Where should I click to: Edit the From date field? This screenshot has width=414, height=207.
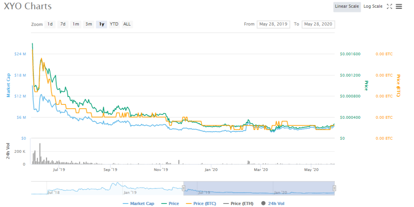[273, 24]
